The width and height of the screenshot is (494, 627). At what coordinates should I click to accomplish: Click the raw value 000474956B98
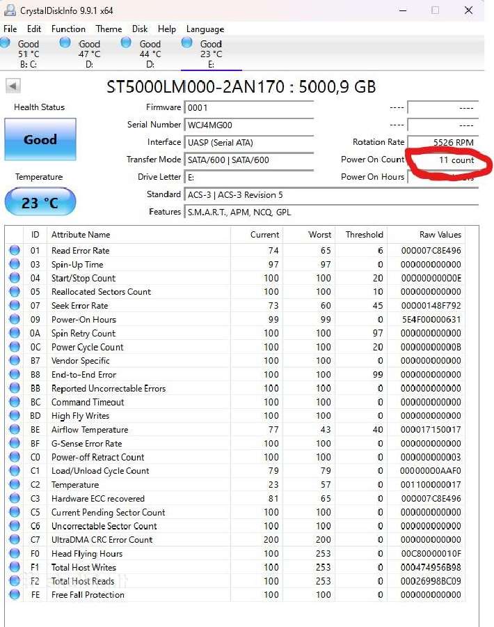click(x=431, y=567)
